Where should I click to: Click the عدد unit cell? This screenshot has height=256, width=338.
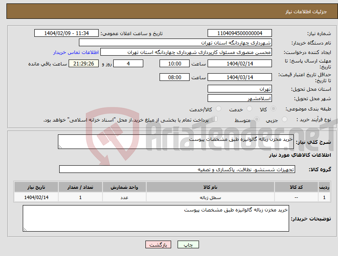[x=124, y=197]
